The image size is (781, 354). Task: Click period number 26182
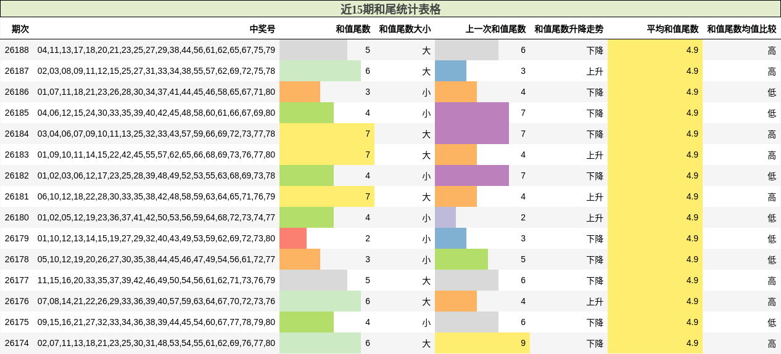point(17,175)
